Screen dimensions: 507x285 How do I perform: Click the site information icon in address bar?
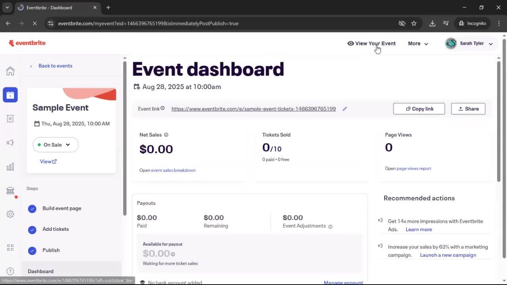coord(50,23)
